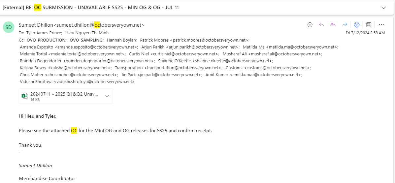Screen dimensions: 395x183
Task: Click the SD sender avatar
Action: pyautogui.click(x=8, y=27)
